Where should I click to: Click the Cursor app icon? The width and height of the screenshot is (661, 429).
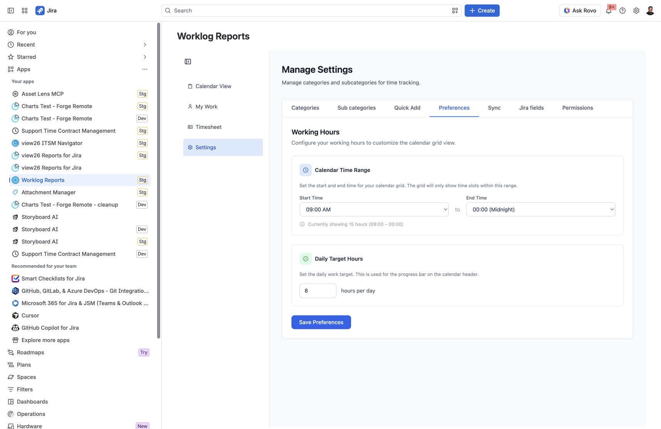tap(15, 315)
